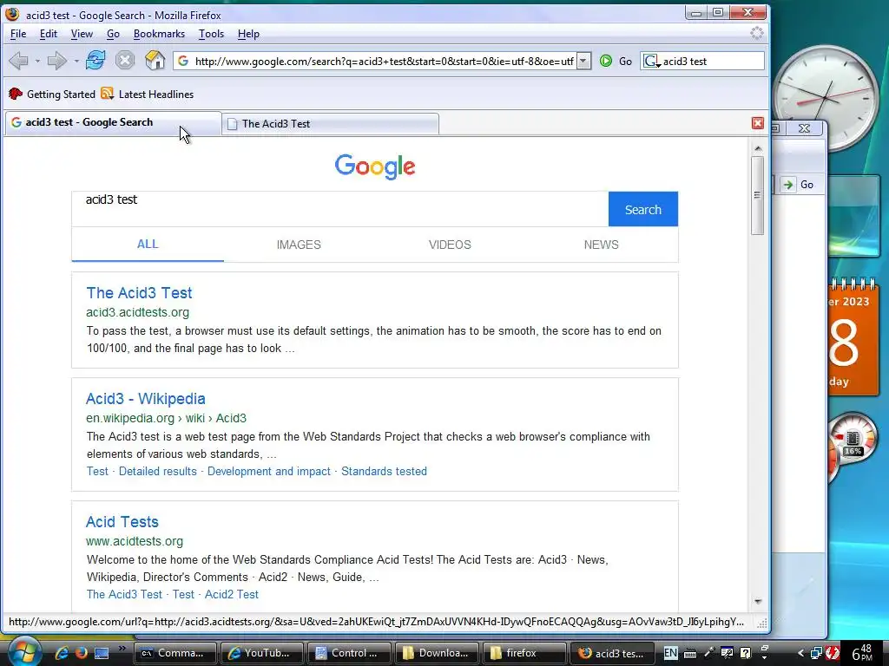Screen dimensions: 889x666
Task: Open the File menu
Action: coord(18,34)
